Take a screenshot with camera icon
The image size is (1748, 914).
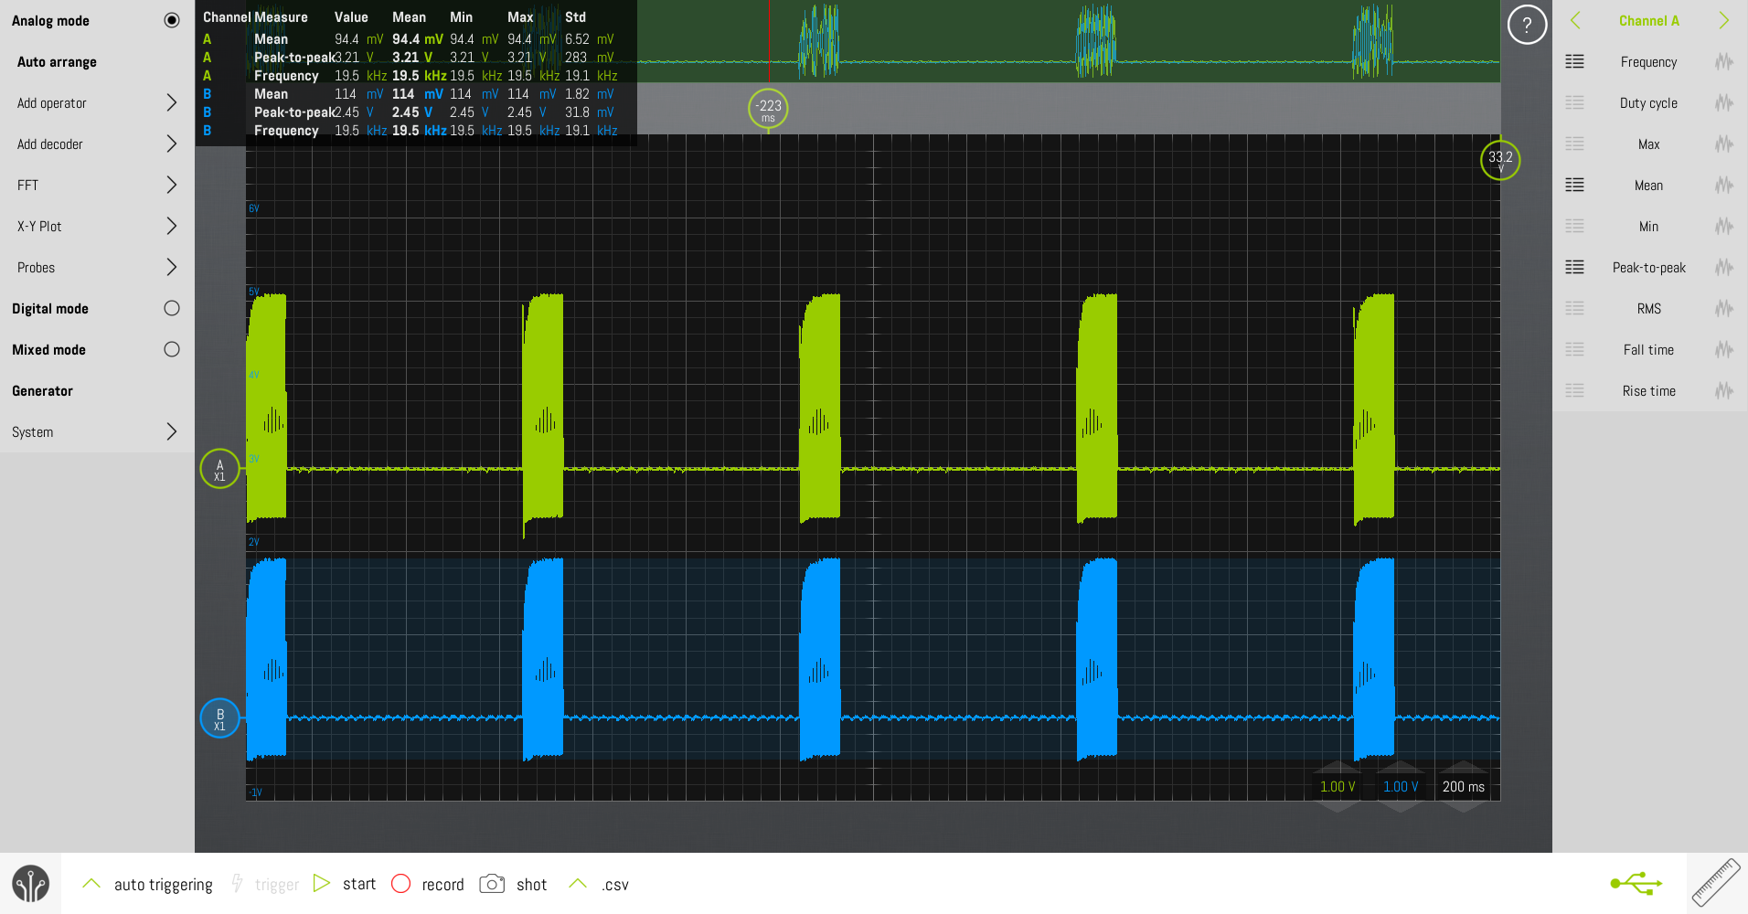(492, 884)
